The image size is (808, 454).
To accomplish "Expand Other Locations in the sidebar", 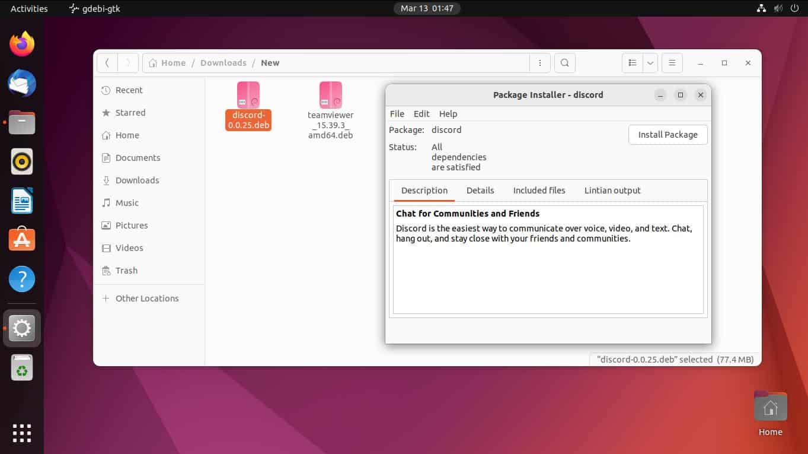I will pos(147,299).
